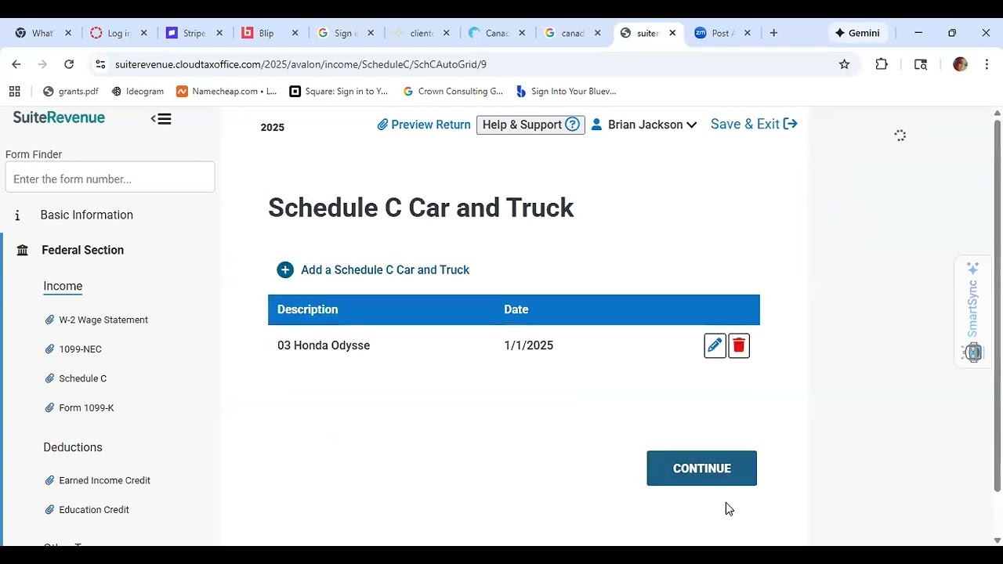Open W-2 Wage Statement in the sidebar
Image resolution: width=1003 pixels, height=564 pixels.
pyautogui.click(x=103, y=320)
